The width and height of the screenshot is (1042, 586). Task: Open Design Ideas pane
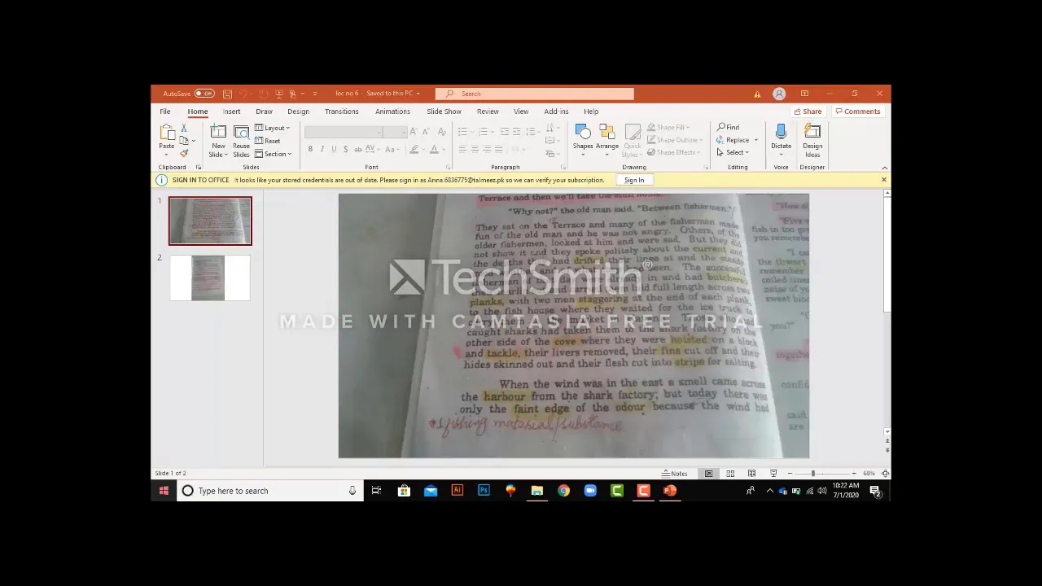click(x=812, y=141)
